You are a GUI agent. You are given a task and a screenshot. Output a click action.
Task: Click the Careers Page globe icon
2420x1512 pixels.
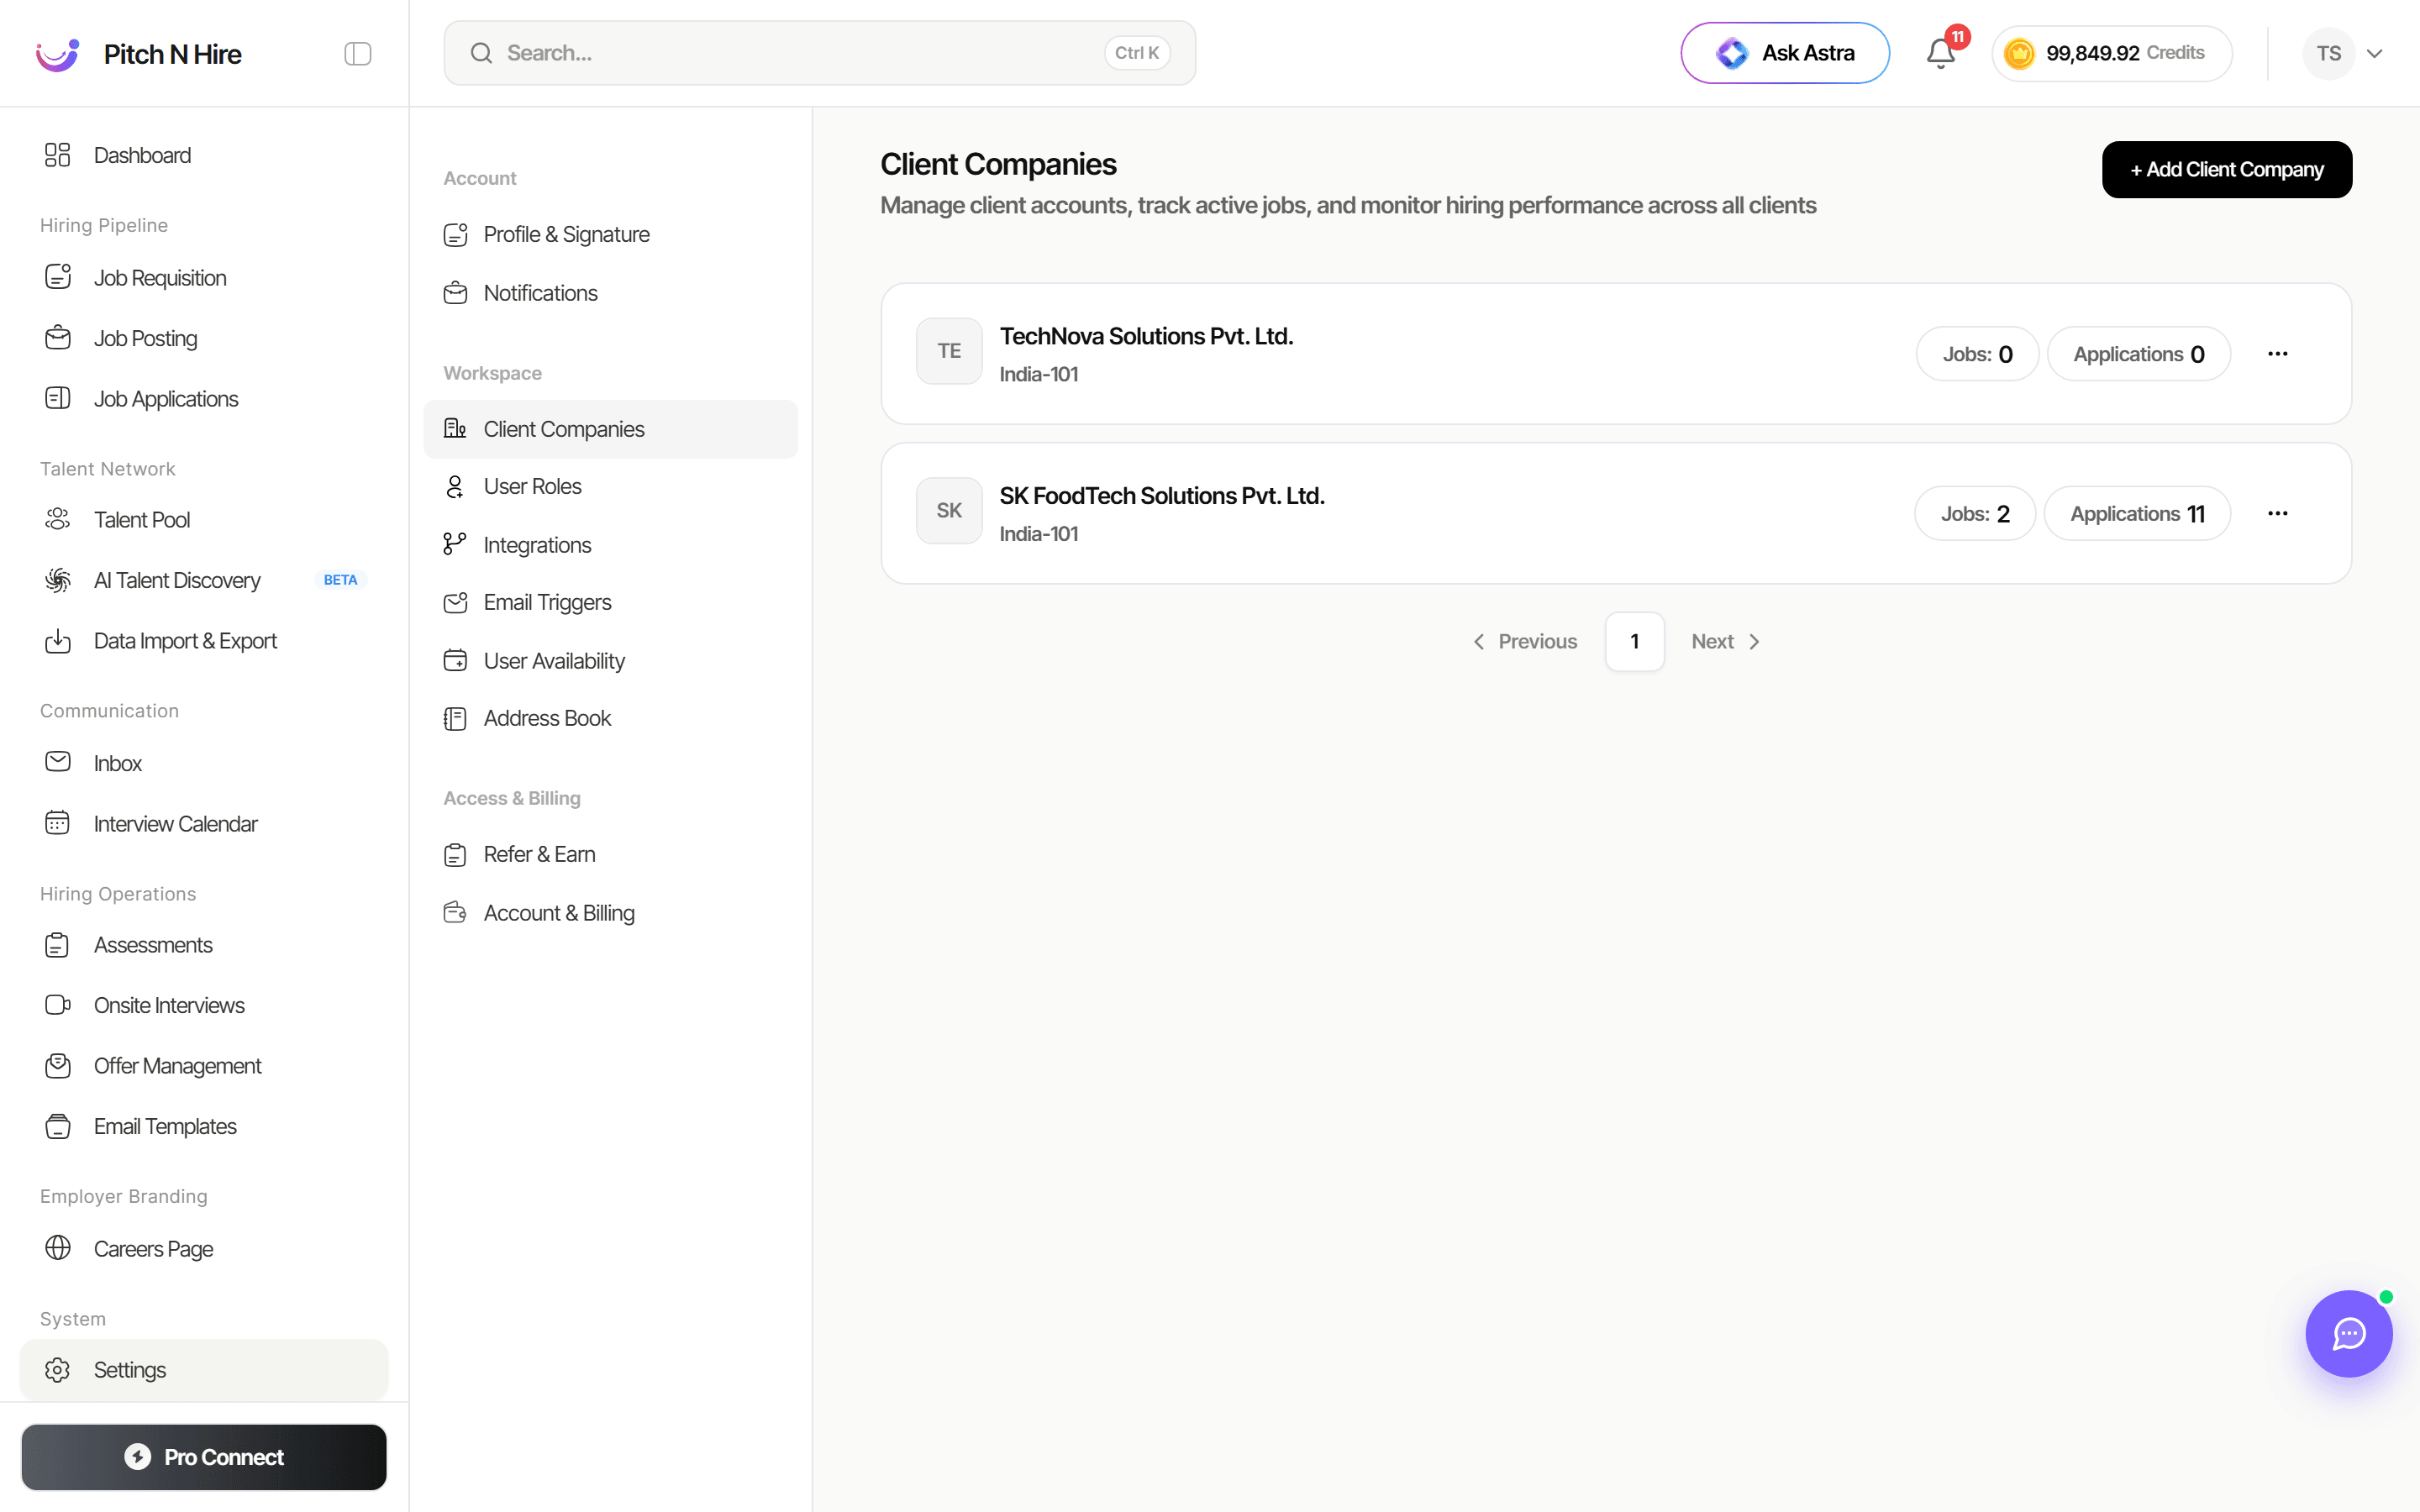[x=58, y=1248]
